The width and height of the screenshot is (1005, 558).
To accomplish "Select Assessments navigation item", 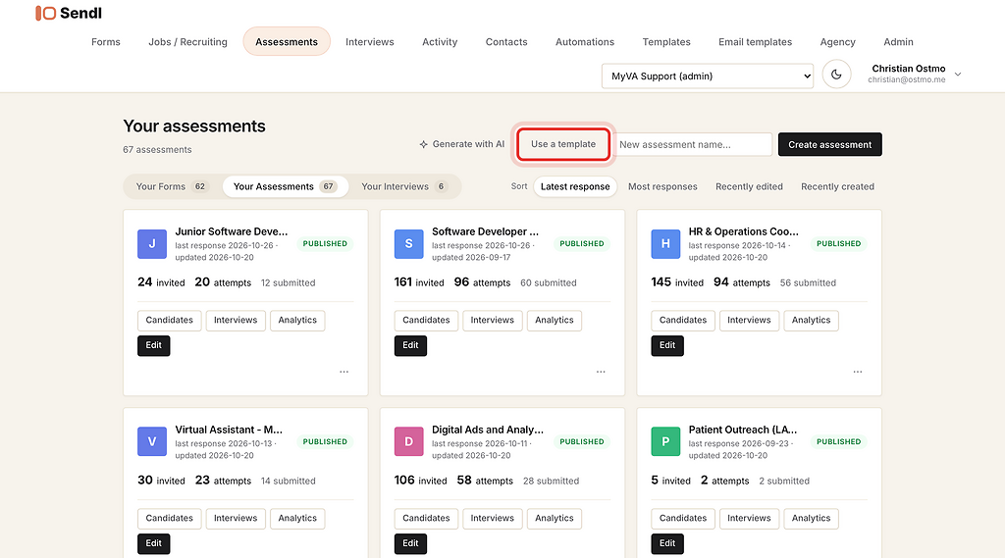I will (x=287, y=41).
